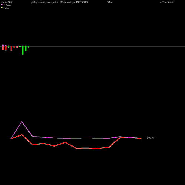Select the Price legend label
This screenshot has width=185, height=185.
pyautogui.click(x=6, y=8)
